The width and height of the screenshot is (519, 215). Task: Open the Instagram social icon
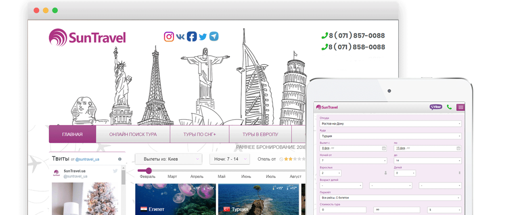[169, 37]
